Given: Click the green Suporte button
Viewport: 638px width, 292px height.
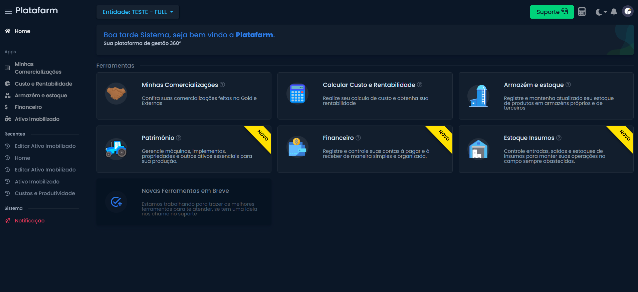Looking at the screenshot, I should pos(552,12).
